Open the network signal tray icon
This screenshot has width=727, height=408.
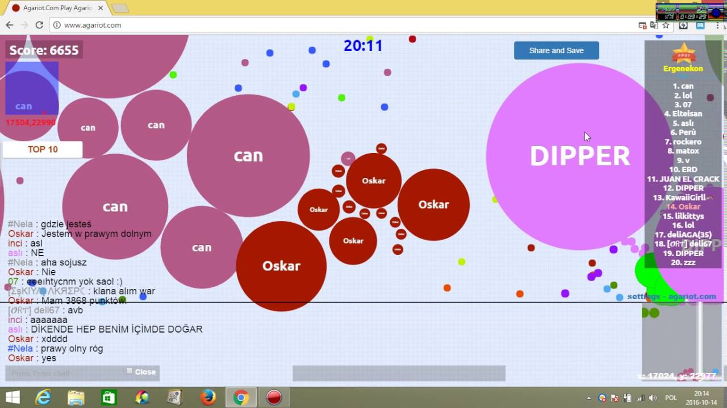tap(640, 398)
